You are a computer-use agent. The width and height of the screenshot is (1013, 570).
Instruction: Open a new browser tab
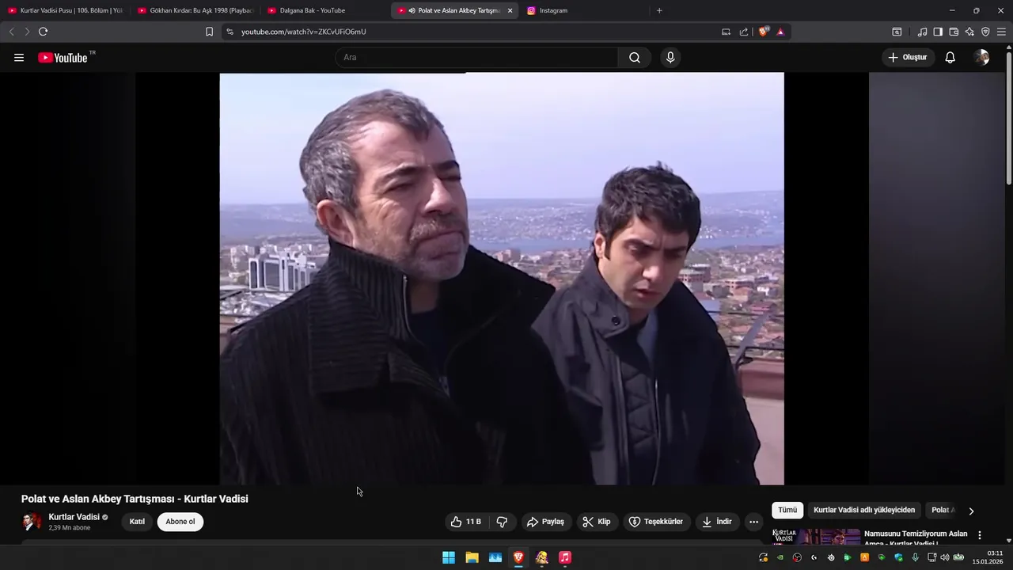tap(659, 10)
